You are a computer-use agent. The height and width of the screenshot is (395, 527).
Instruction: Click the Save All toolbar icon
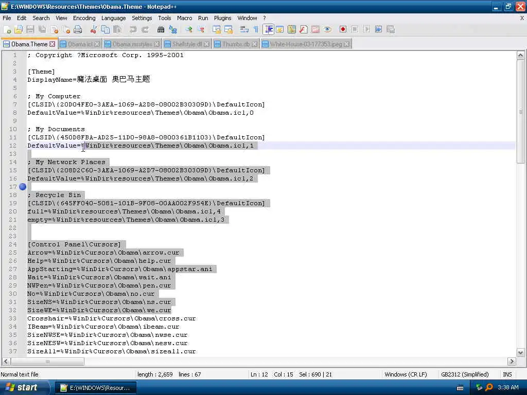click(42, 29)
